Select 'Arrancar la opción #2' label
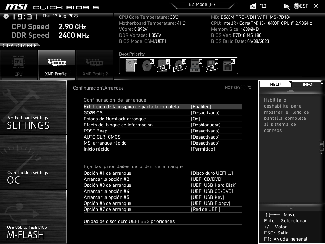 106,179
